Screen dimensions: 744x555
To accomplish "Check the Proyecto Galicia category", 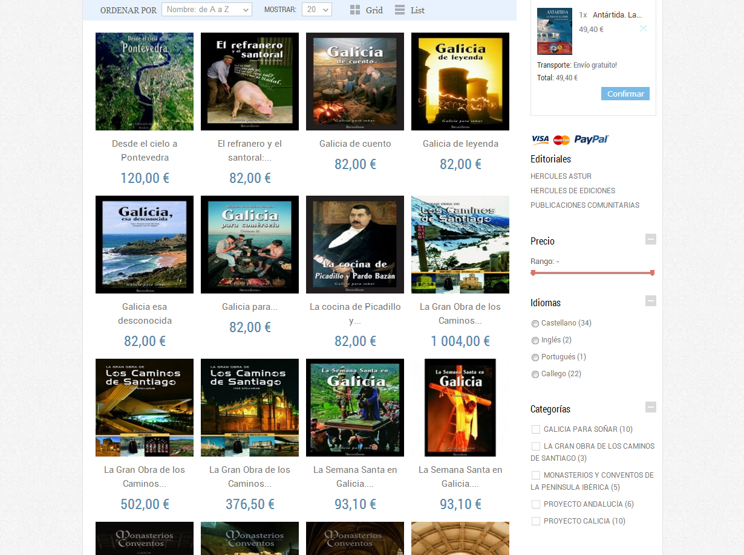I will [x=536, y=521].
